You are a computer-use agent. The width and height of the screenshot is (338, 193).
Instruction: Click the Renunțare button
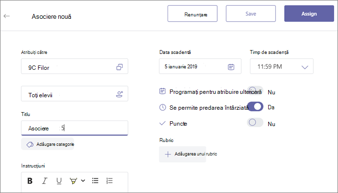[193, 14]
